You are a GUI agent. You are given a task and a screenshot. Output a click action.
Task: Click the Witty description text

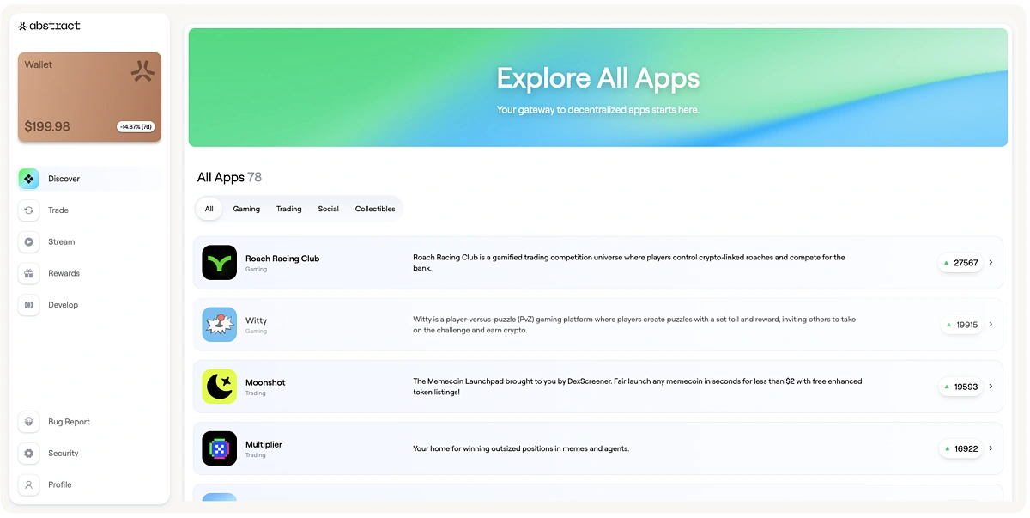tap(634, 325)
